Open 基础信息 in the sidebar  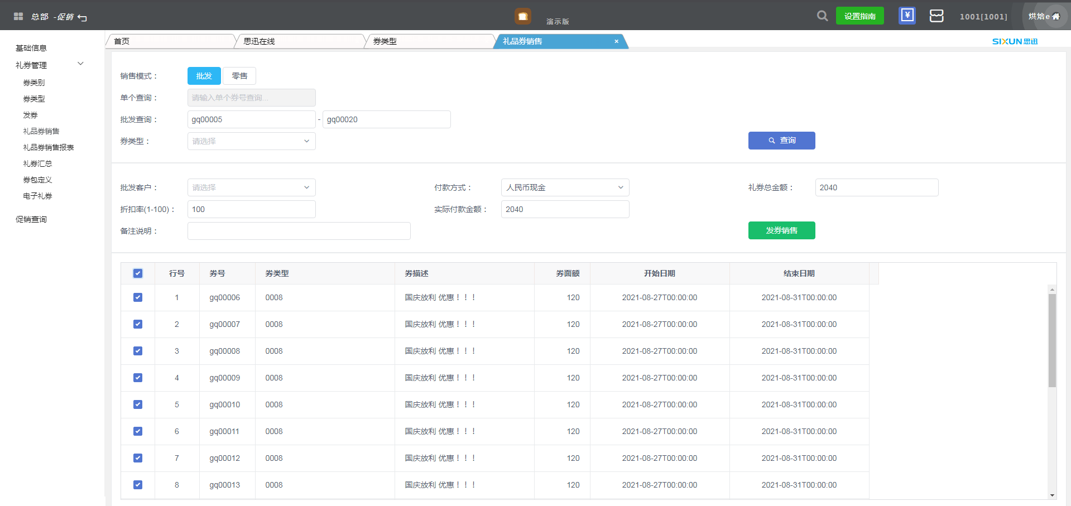[x=31, y=48]
